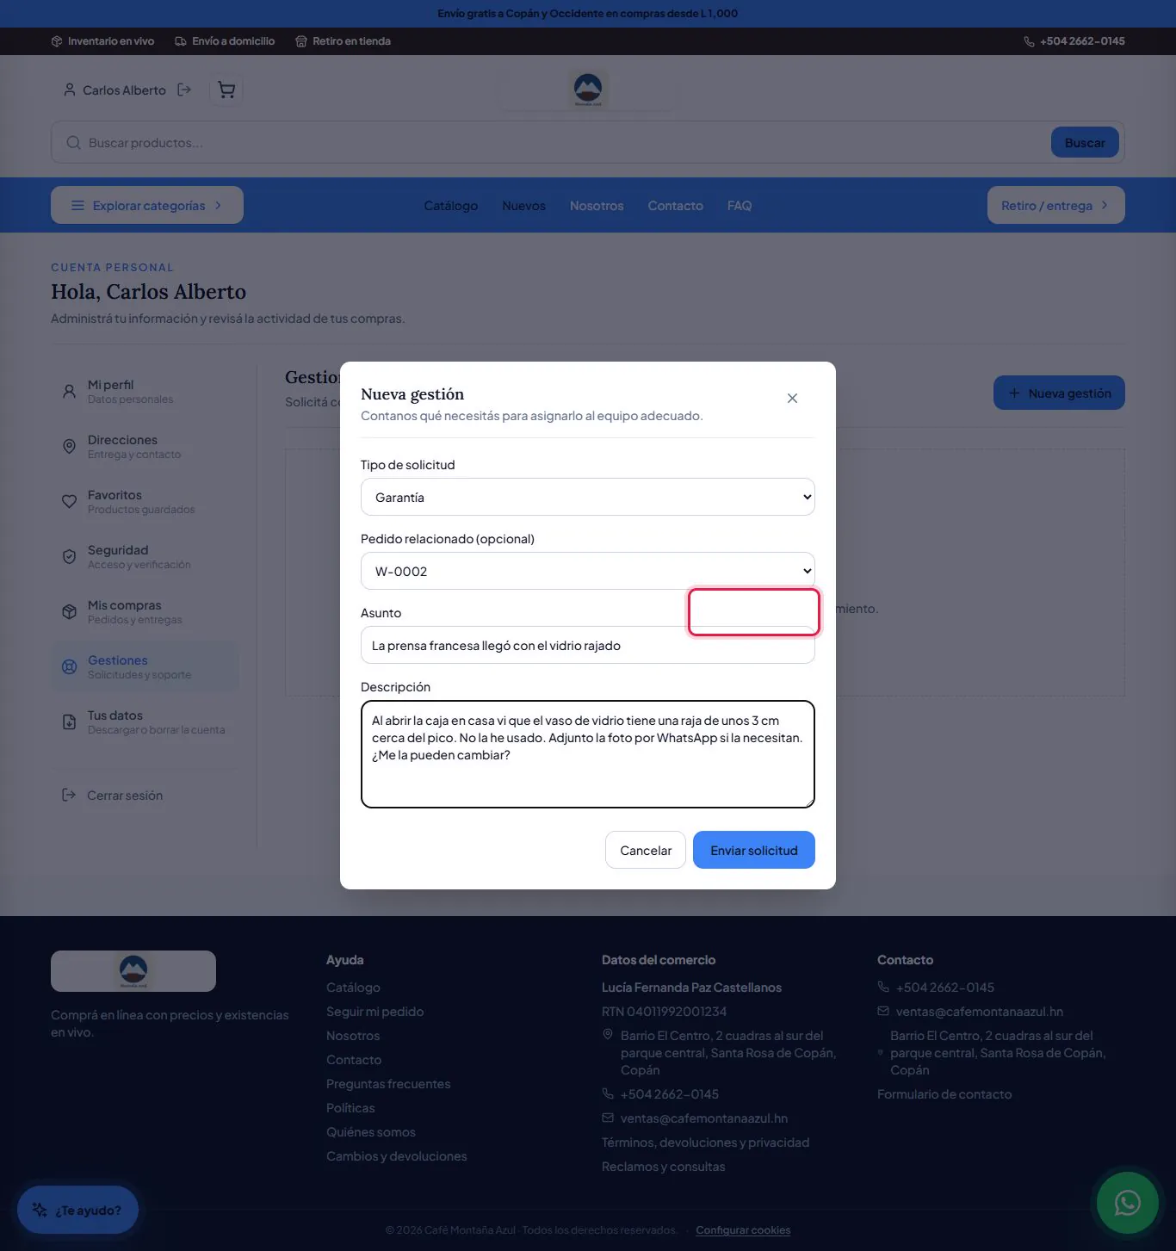
Task: Click the footer store logo
Action: [133, 971]
